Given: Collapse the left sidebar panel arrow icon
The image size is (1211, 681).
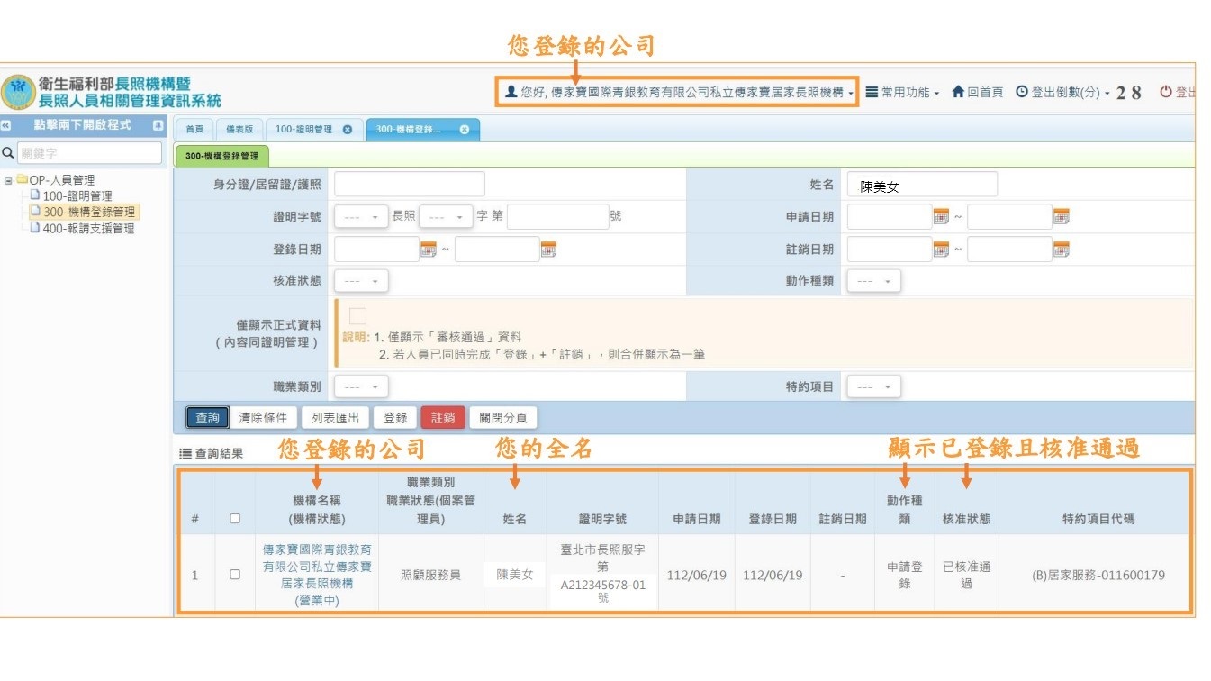Looking at the screenshot, I should click(5, 126).
